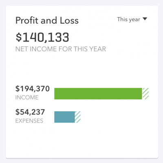Click the word Profit in the card title
Image resolution: width=163 pixels, height=163 pixels.
[x=27, y=20]
